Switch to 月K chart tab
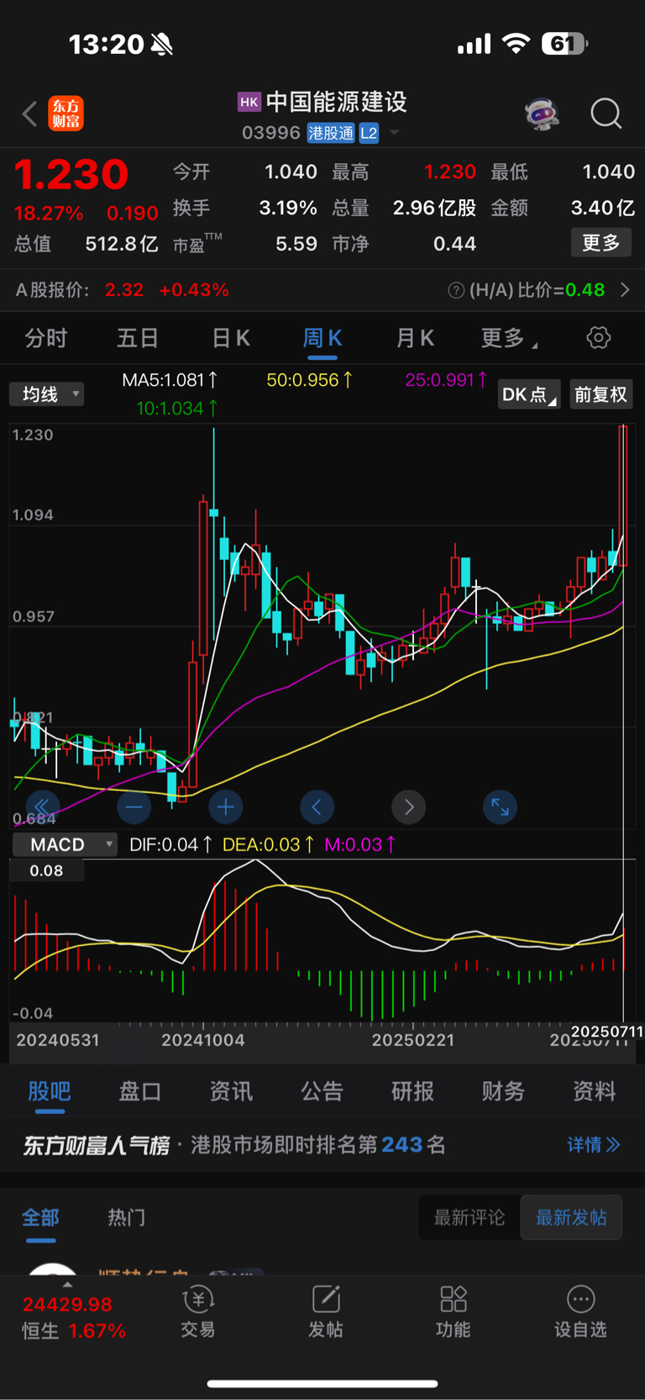Image resolution: width=645 pixels, height=1400 pixels. pyautogui.click(x=415, y=338)
